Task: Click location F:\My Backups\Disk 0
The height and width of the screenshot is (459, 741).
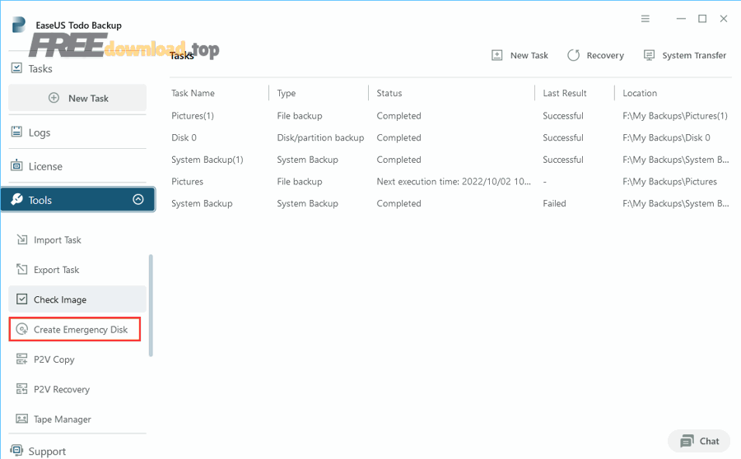Action: 666,137
